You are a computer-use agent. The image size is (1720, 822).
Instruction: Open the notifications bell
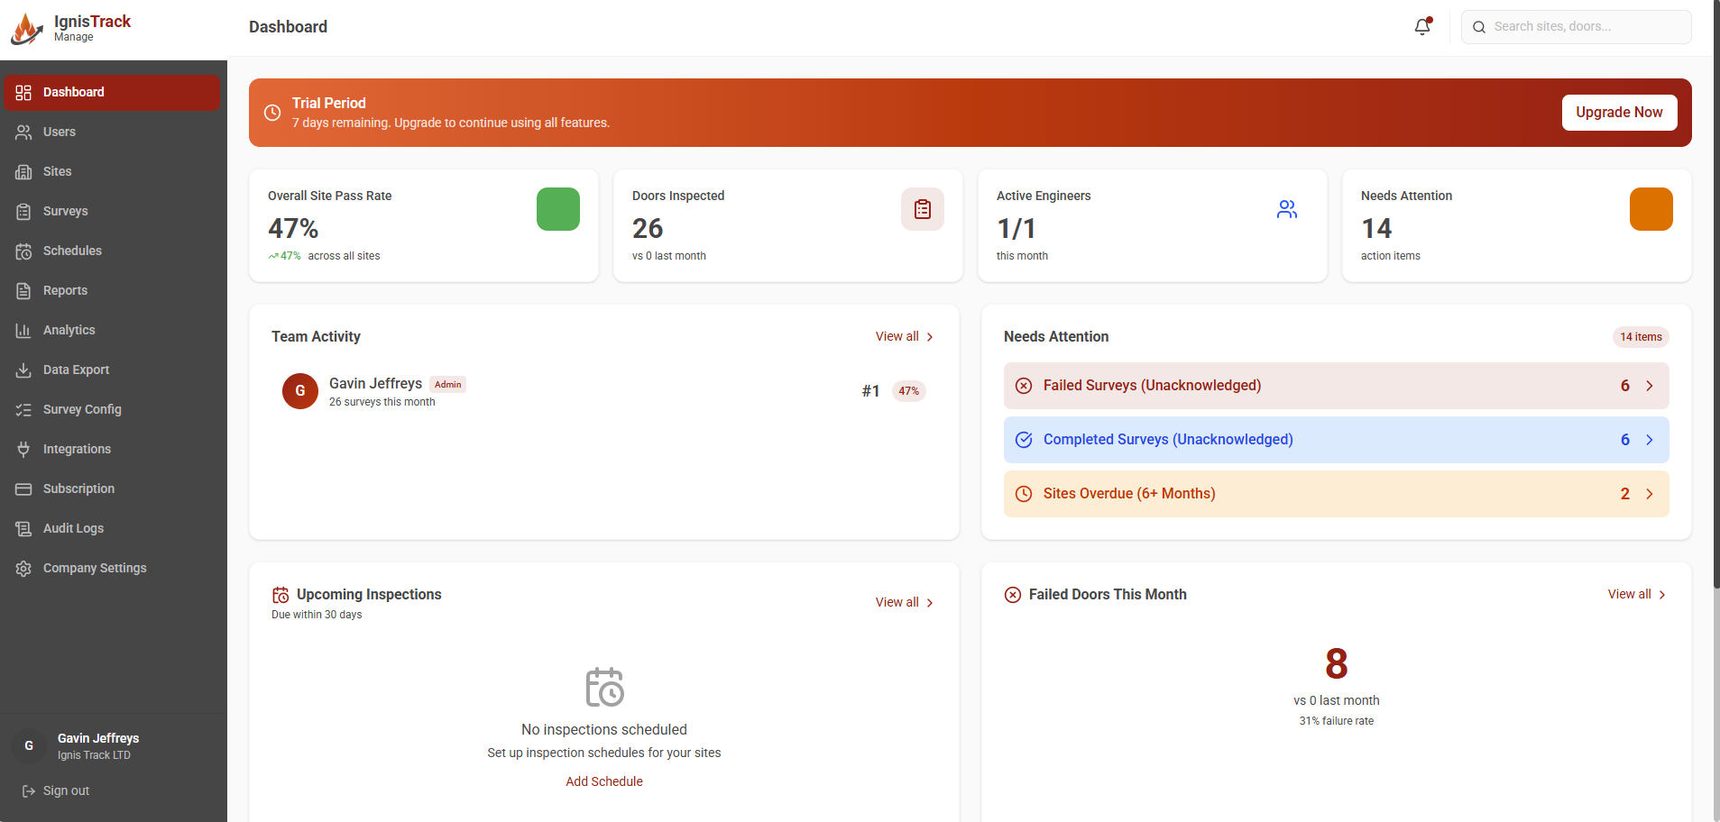click(x=1421, y=27)
